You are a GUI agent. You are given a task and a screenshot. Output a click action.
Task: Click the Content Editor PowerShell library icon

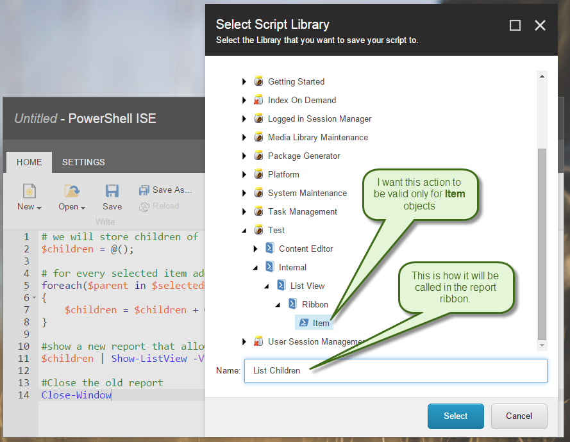pos(269,249)
